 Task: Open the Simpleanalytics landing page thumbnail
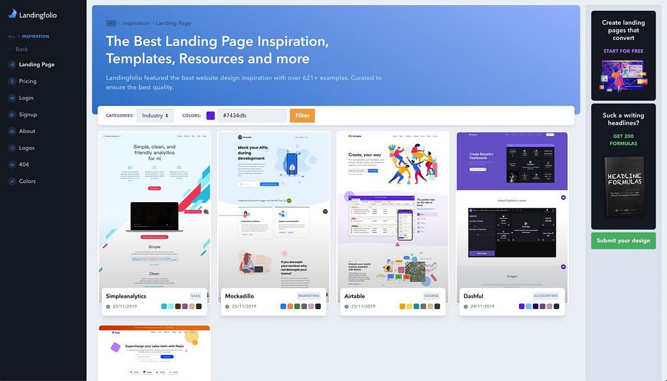tap(155, 209)
